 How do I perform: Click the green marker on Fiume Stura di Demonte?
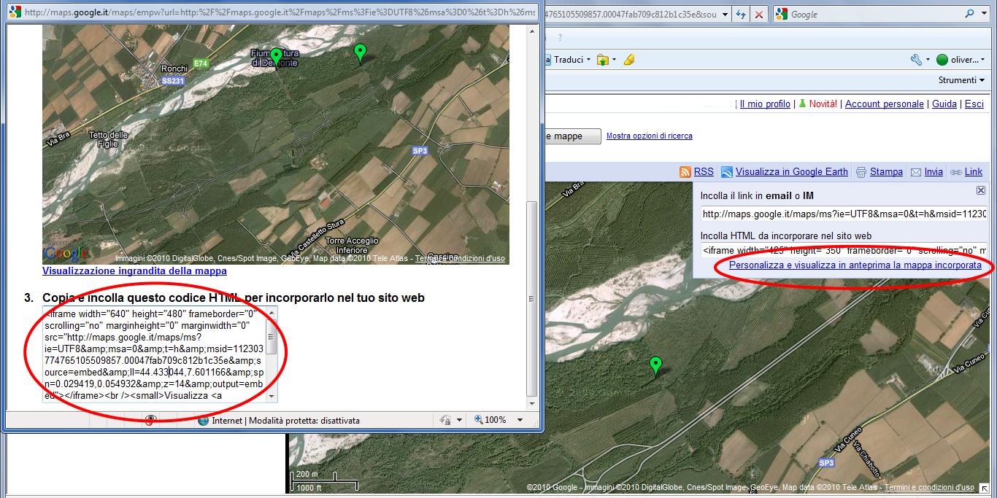(276, 58)
